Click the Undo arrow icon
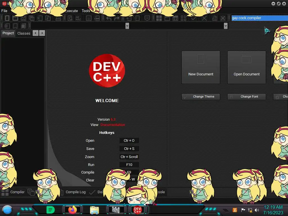 (109, 18)
